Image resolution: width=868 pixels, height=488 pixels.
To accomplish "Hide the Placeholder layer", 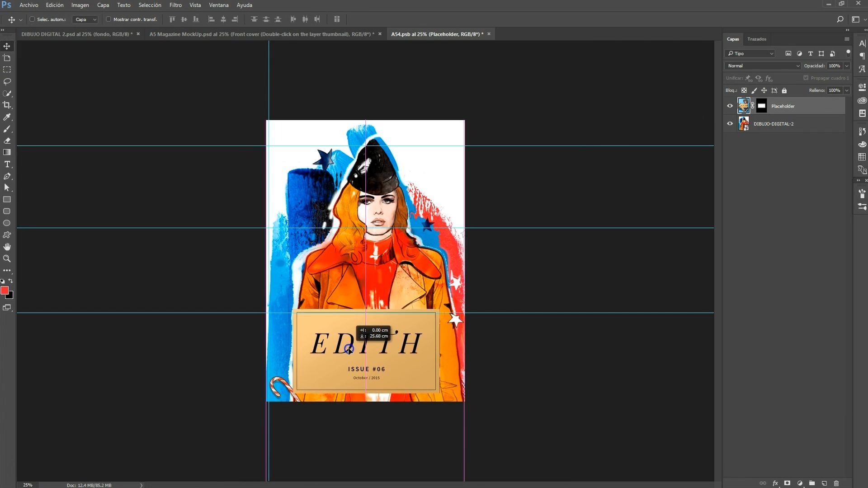I will point(730,106).
